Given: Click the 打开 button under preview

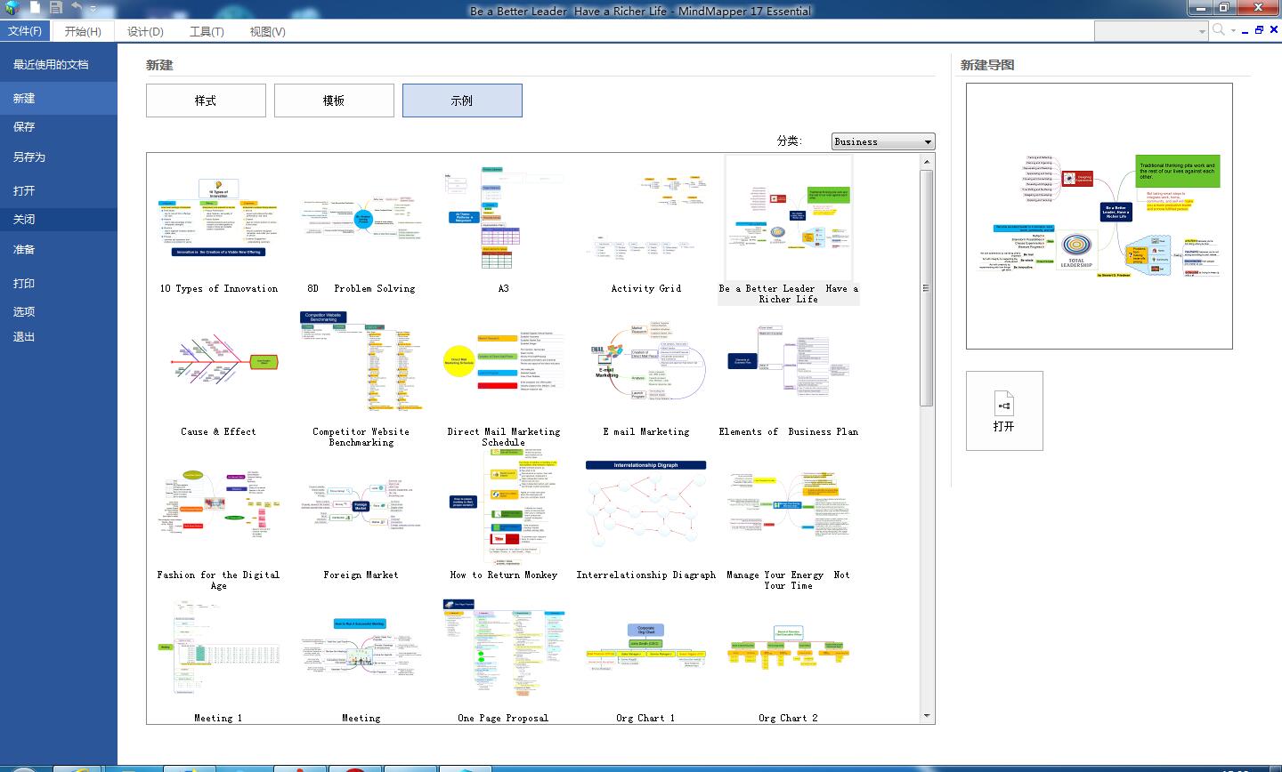Looking at the screenshot, I should click(x=1004, y=411).
